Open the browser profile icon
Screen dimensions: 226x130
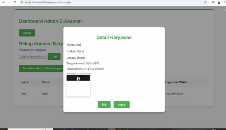tap(219, 2)
